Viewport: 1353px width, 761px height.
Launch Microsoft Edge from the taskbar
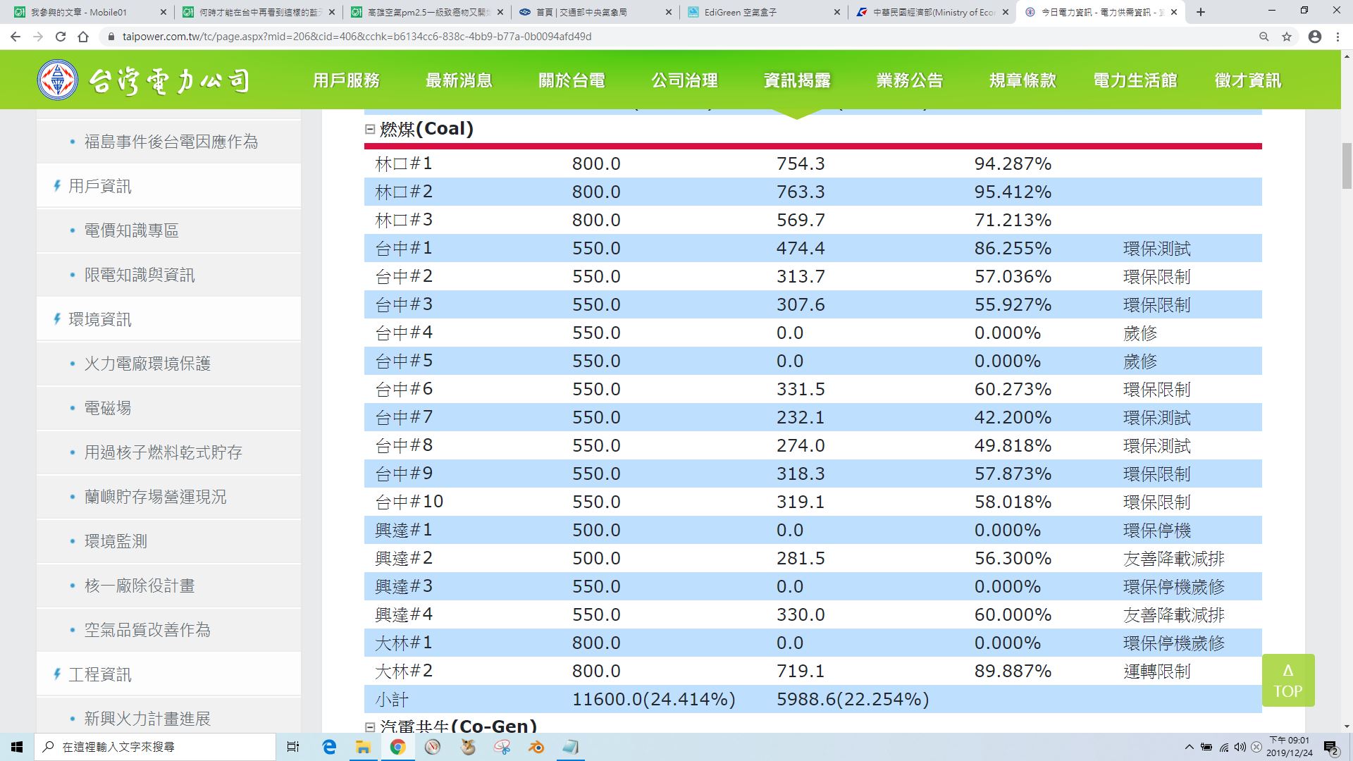coord(329,747)
